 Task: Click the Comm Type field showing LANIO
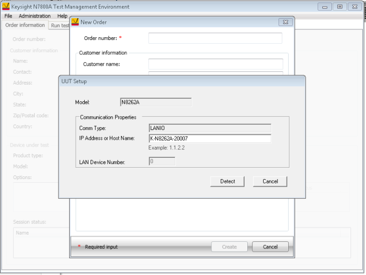click(210, 128)
